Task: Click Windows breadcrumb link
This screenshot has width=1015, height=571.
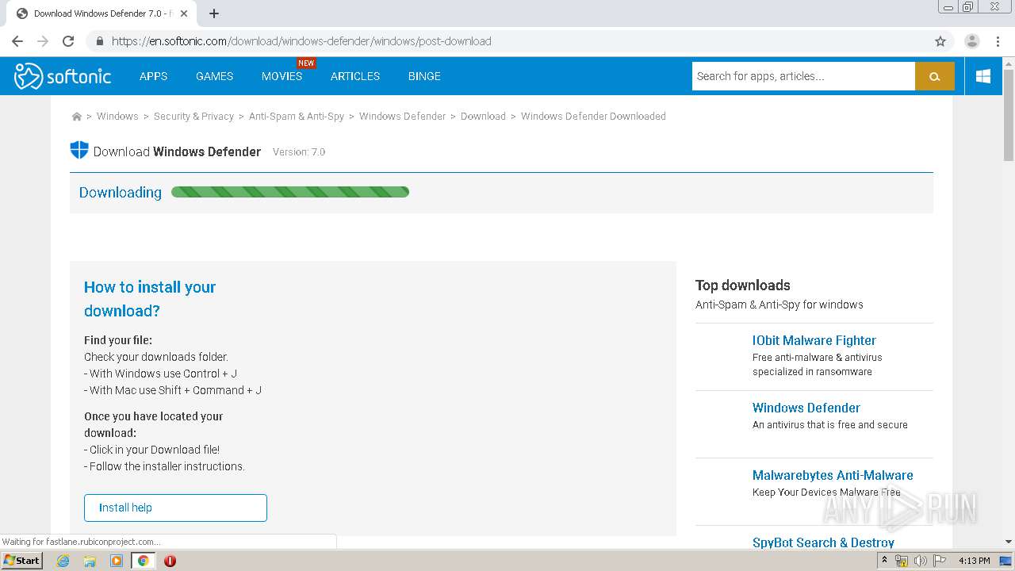Action: [x=117, y=117]
